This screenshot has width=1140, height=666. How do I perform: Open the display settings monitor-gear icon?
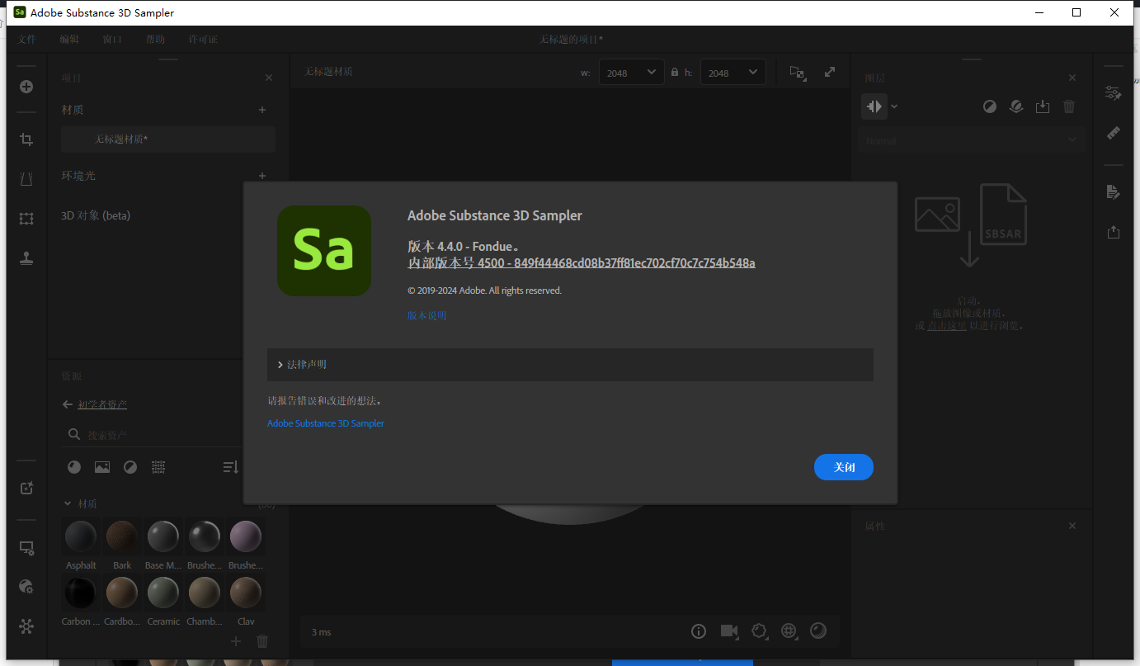pyautogui.click(x=26, y=548)
